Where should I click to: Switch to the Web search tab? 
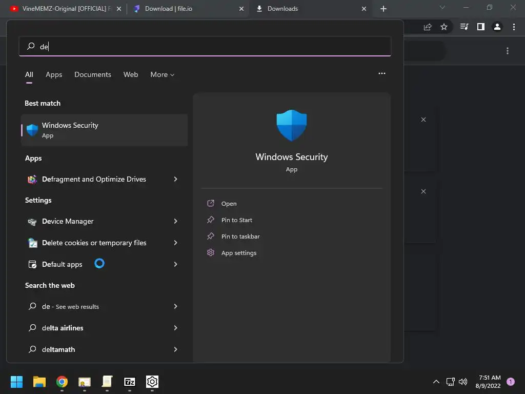[x=131, y=75]
